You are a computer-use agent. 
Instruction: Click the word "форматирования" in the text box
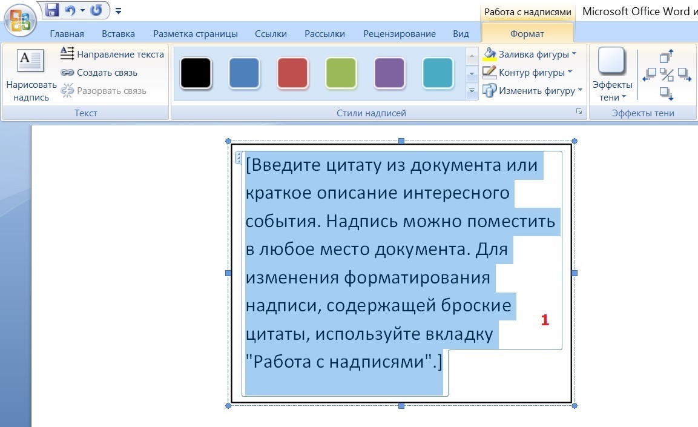[416, 277]
